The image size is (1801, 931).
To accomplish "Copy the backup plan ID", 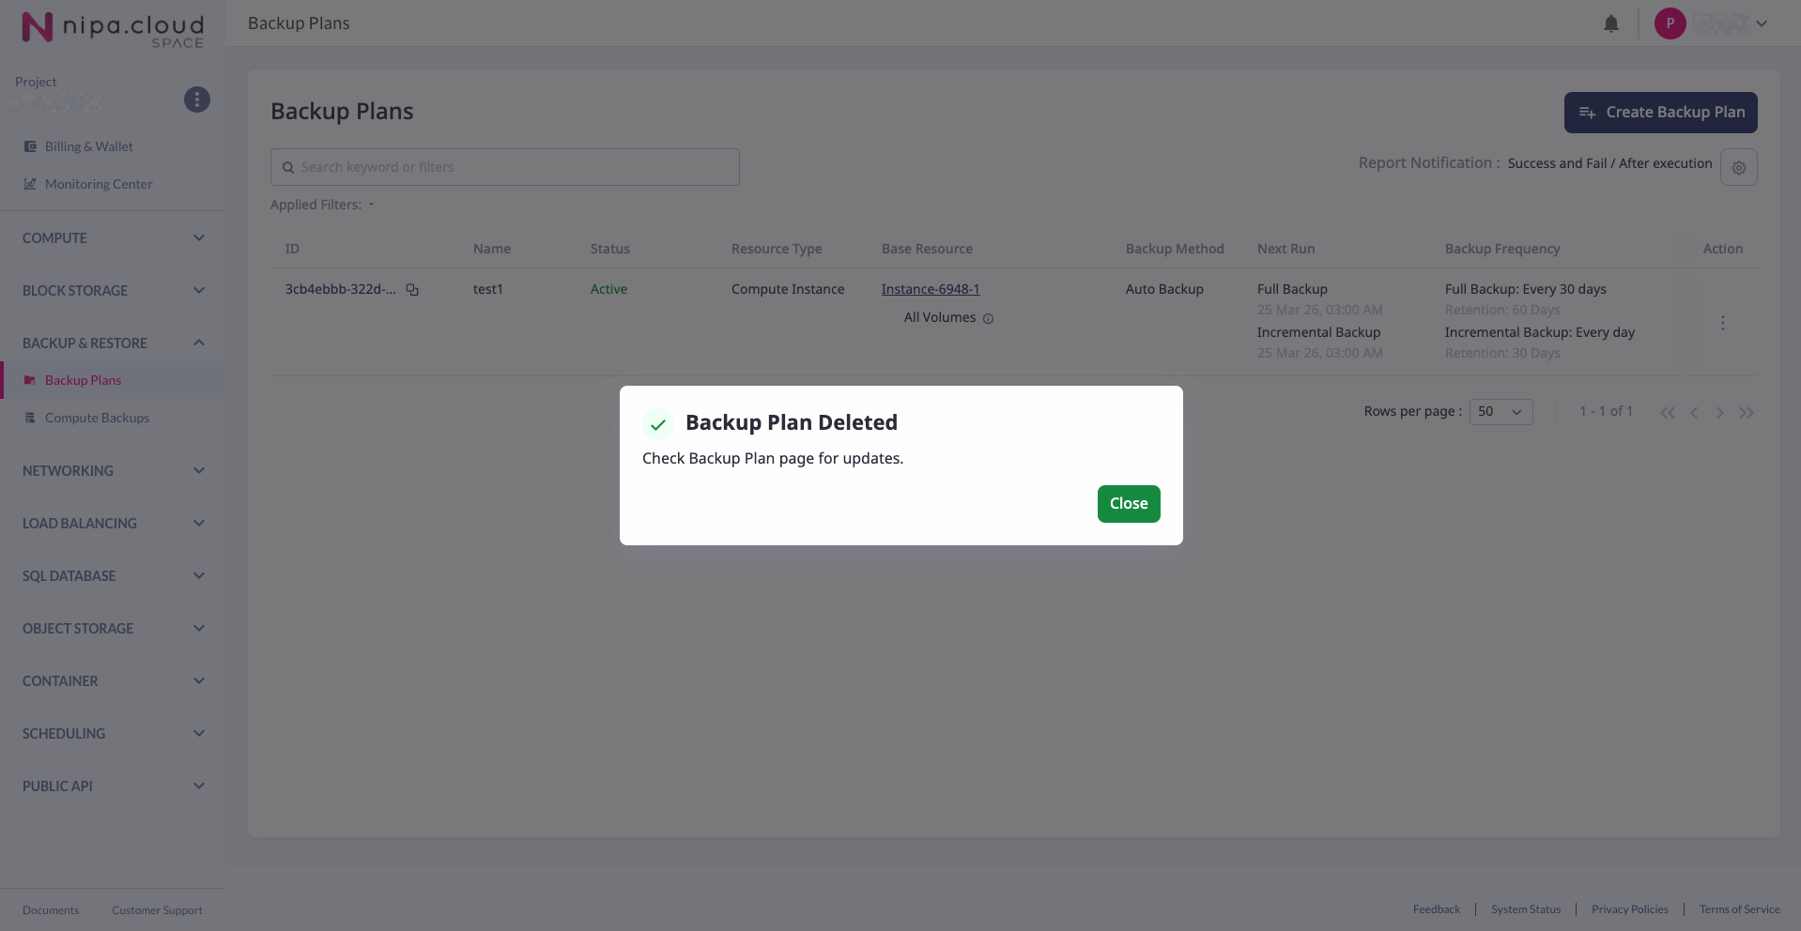I will [412, 290].
